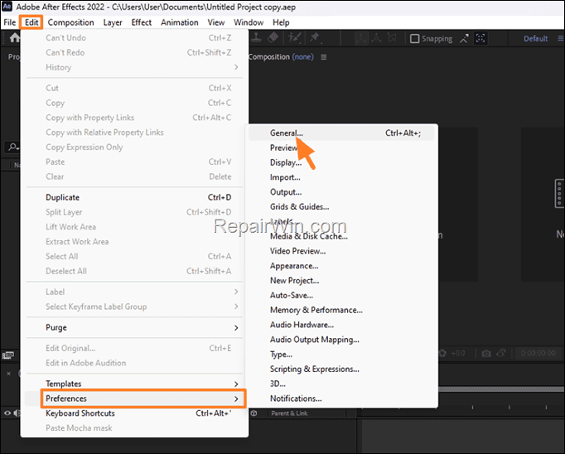Screen dimensions: 565x454
Task: Choose Keyboard Shortcuts menu entry
Action: [x=134, y=413]
